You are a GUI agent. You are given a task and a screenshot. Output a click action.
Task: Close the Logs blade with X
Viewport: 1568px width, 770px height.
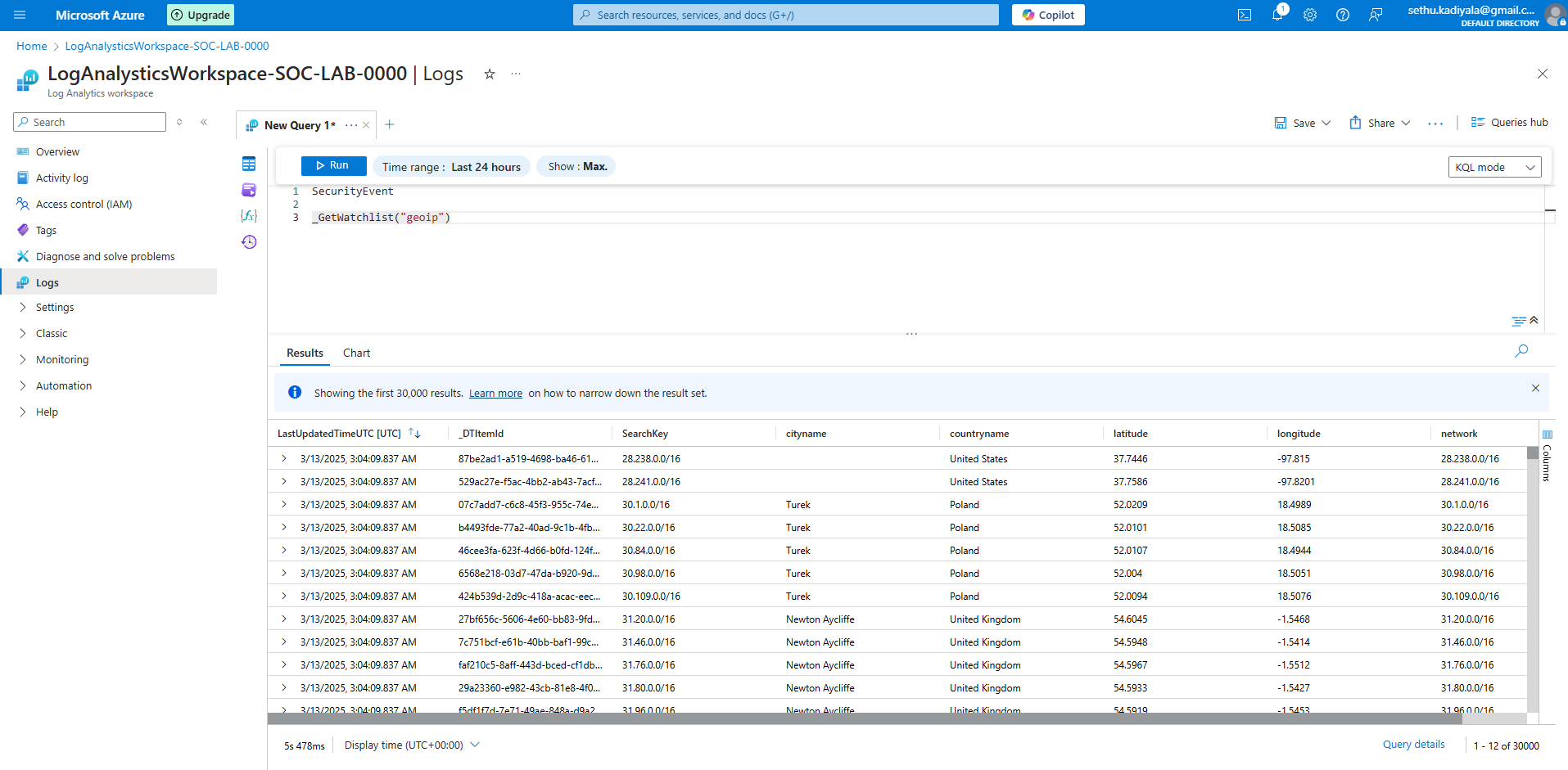pos(1543,74)
